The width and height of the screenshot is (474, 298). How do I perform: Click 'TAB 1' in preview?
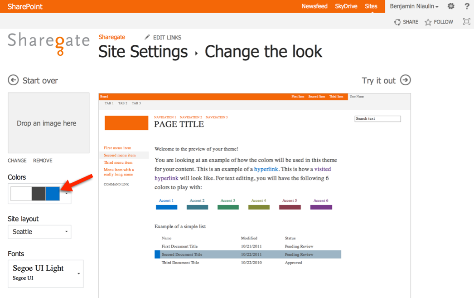[109, 103]
